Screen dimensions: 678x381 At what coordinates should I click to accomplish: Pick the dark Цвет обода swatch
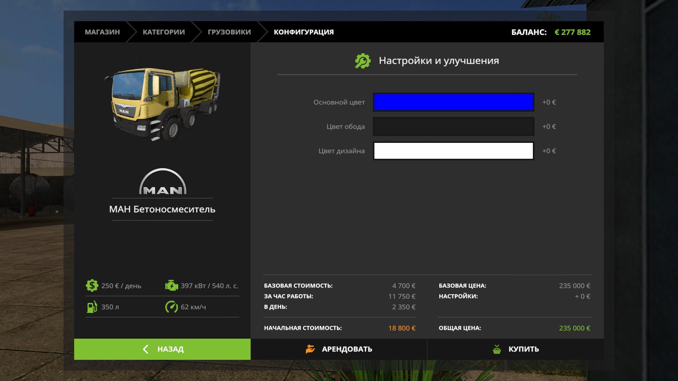point(453,127)
